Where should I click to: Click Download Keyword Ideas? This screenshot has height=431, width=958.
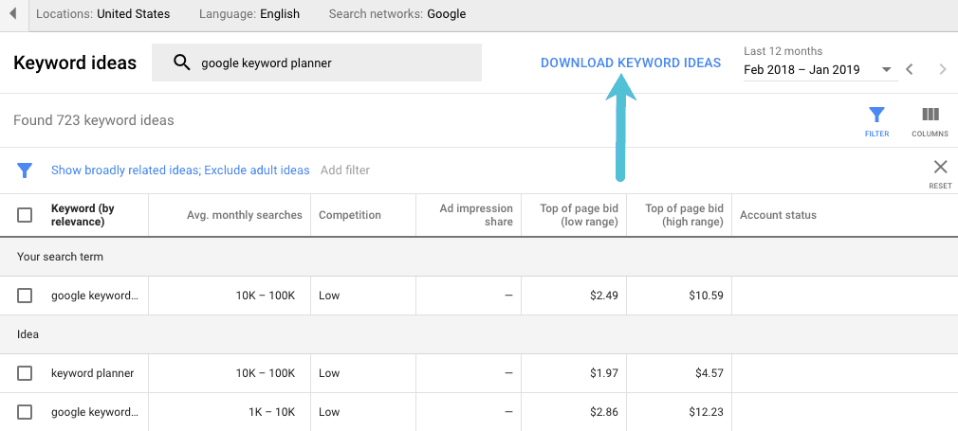tap(630, 63)
